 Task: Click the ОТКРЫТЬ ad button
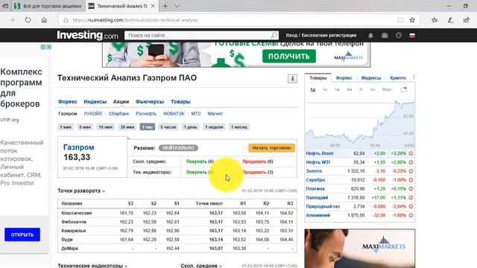point(22,234)
